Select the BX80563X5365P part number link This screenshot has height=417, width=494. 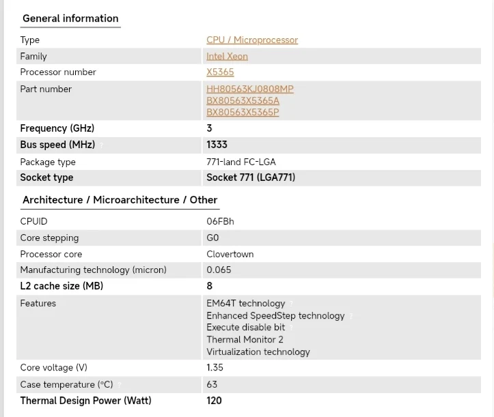(243, 113)
